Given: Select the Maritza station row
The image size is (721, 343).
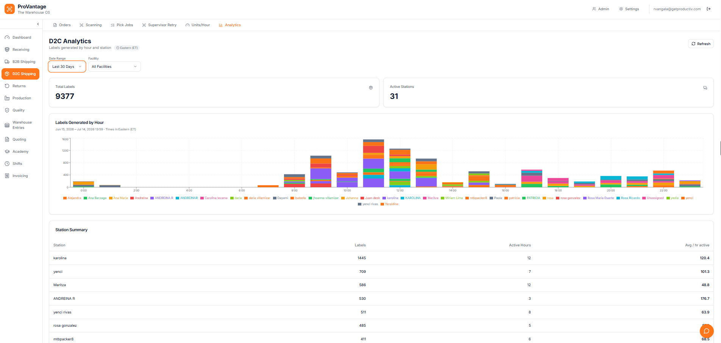Looking at the screenshot, I should (x=381, y=285).
